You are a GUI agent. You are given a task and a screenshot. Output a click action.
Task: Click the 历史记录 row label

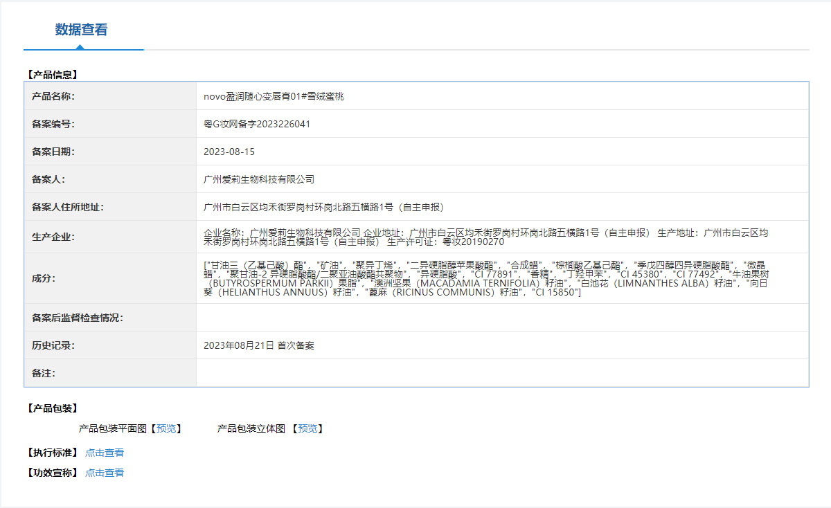[53, 345]
